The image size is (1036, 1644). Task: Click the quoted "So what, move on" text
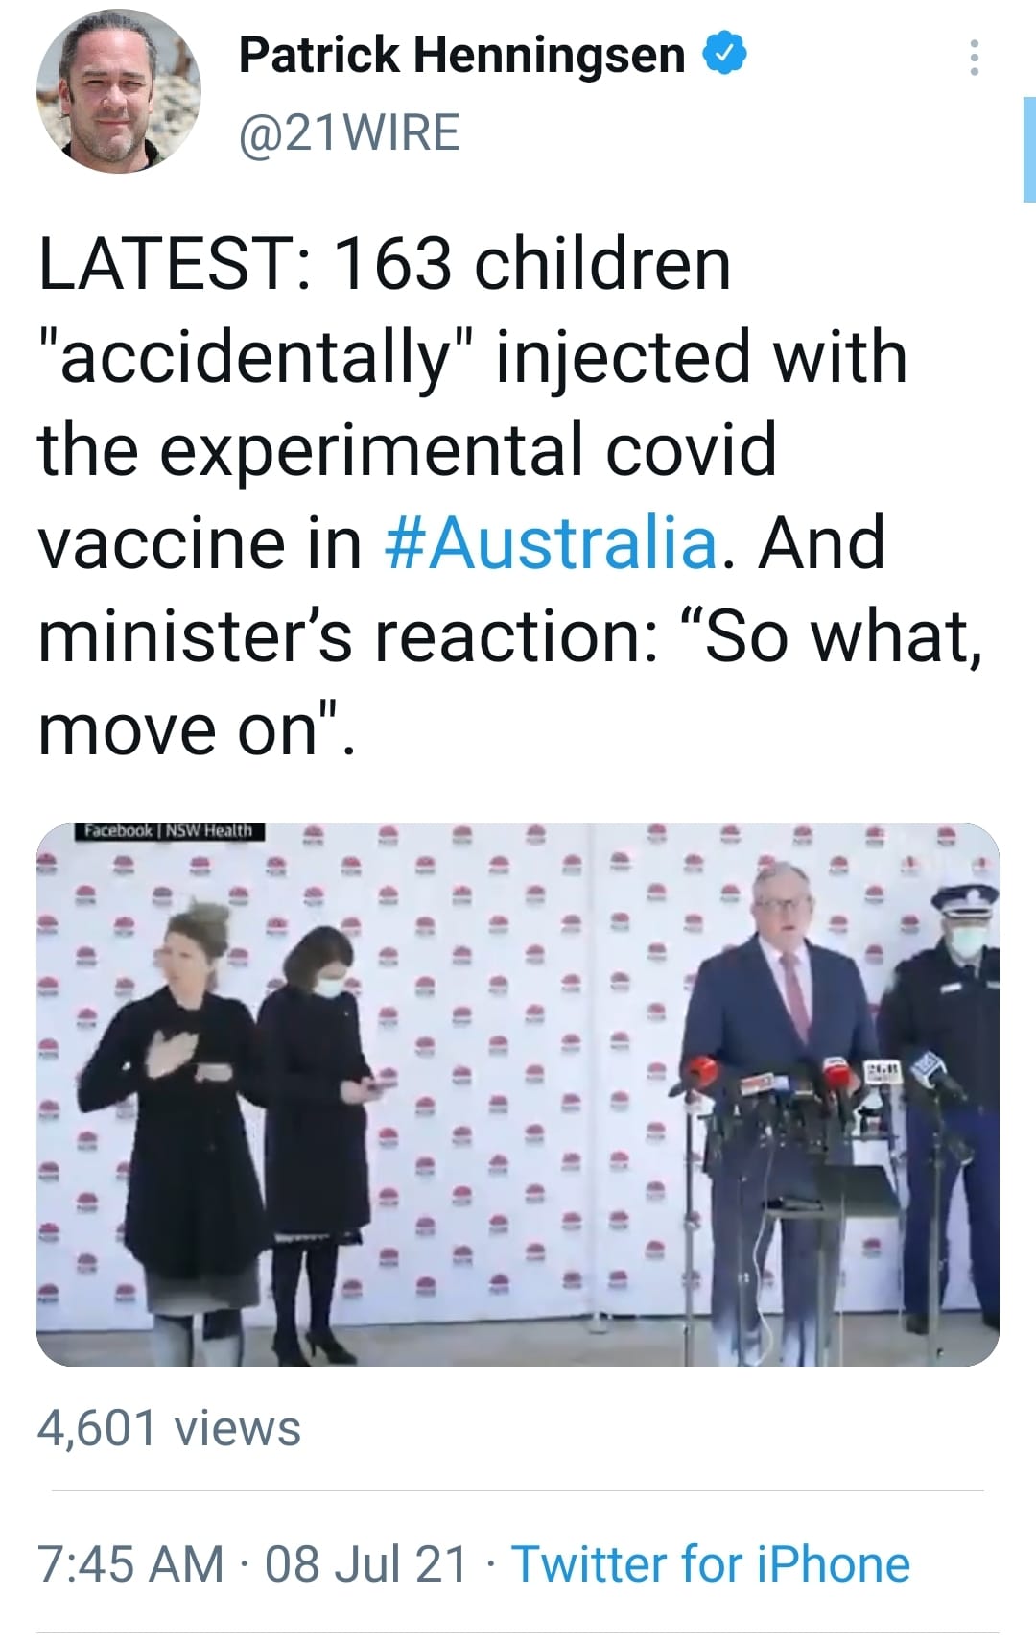[x=842, y=637]
